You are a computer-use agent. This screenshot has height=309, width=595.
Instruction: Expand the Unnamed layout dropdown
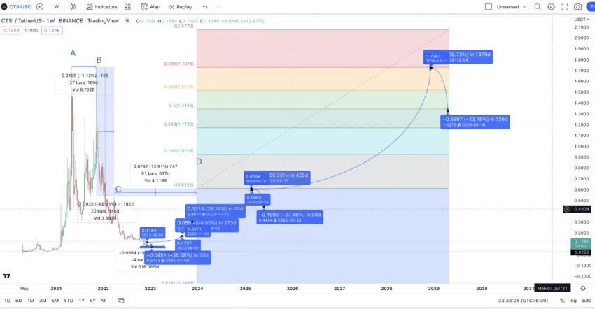511,7
